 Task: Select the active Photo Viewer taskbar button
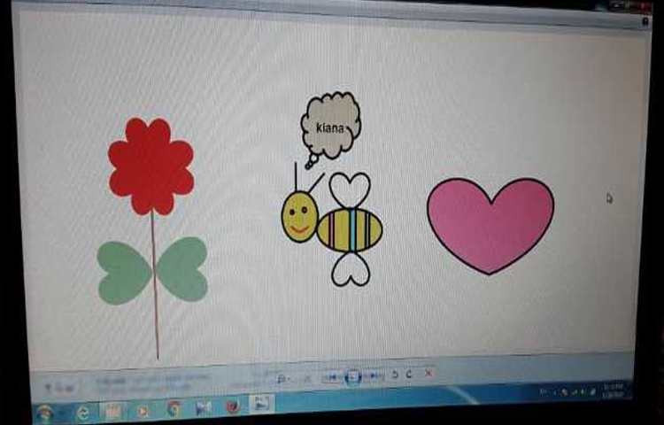pos(261,404)
